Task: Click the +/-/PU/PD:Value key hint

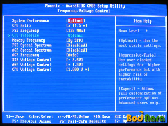Action: coord(73,117)
